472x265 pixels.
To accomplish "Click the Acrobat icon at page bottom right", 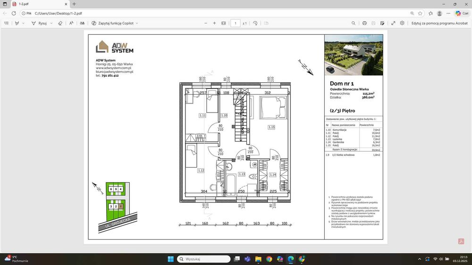I will [x=461, y=241].
